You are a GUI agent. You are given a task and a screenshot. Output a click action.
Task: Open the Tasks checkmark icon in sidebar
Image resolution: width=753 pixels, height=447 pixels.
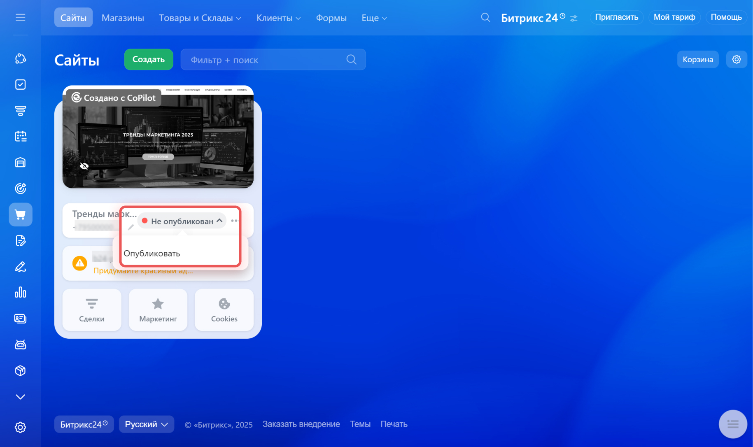tap(20, 84)
